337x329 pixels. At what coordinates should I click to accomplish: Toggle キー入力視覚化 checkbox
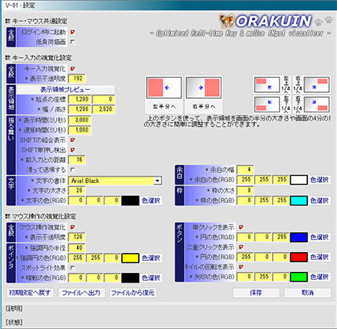72,69
